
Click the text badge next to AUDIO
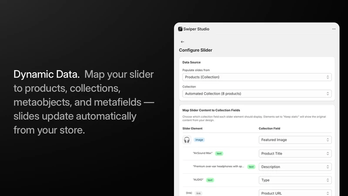(210, 180)
